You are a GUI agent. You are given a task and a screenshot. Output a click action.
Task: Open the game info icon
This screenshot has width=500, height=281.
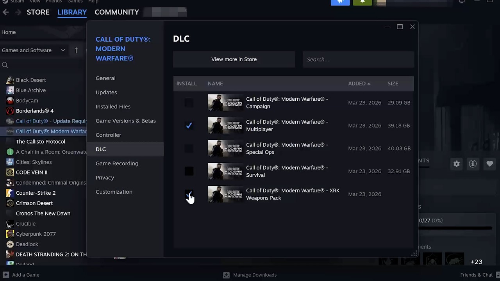[x=473, y=164]
